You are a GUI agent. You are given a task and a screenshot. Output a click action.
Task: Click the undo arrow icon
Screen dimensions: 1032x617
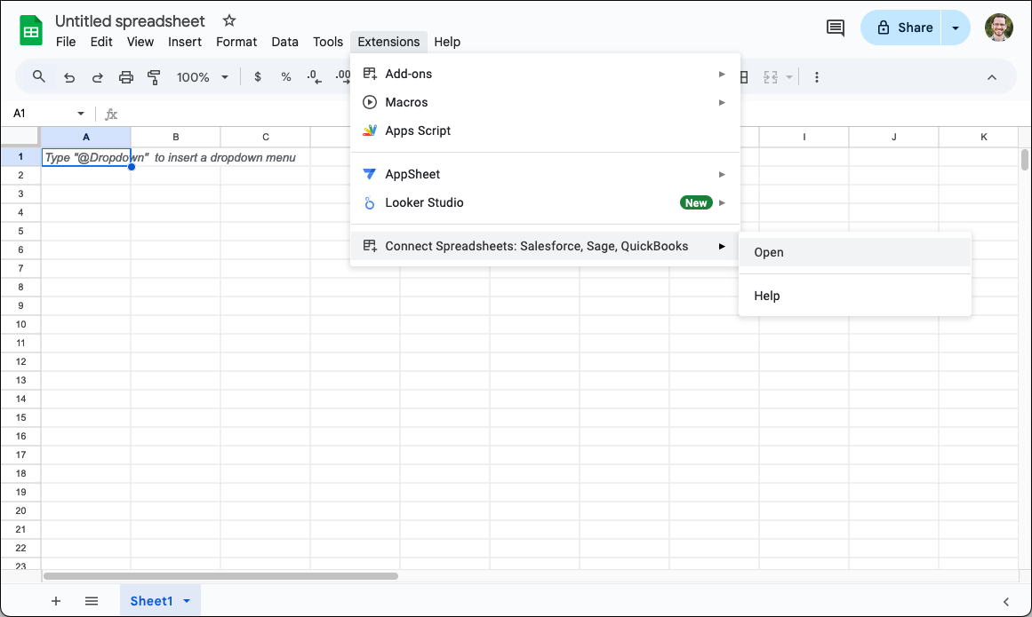click(x=69, y=77)
